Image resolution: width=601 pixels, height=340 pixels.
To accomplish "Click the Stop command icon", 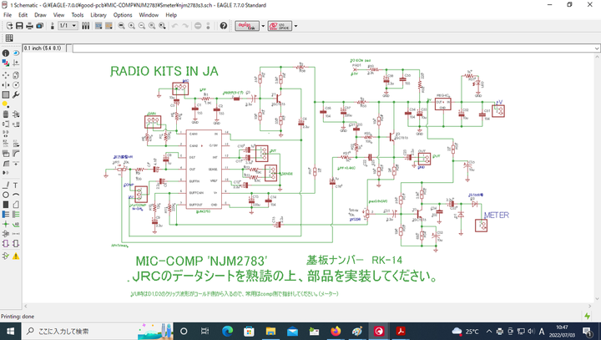I will (197, 26).
